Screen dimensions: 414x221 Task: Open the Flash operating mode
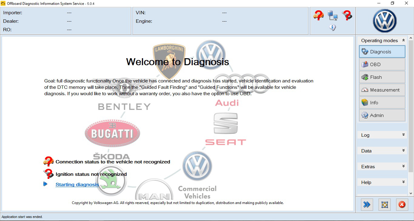click(x=382, y=77)
